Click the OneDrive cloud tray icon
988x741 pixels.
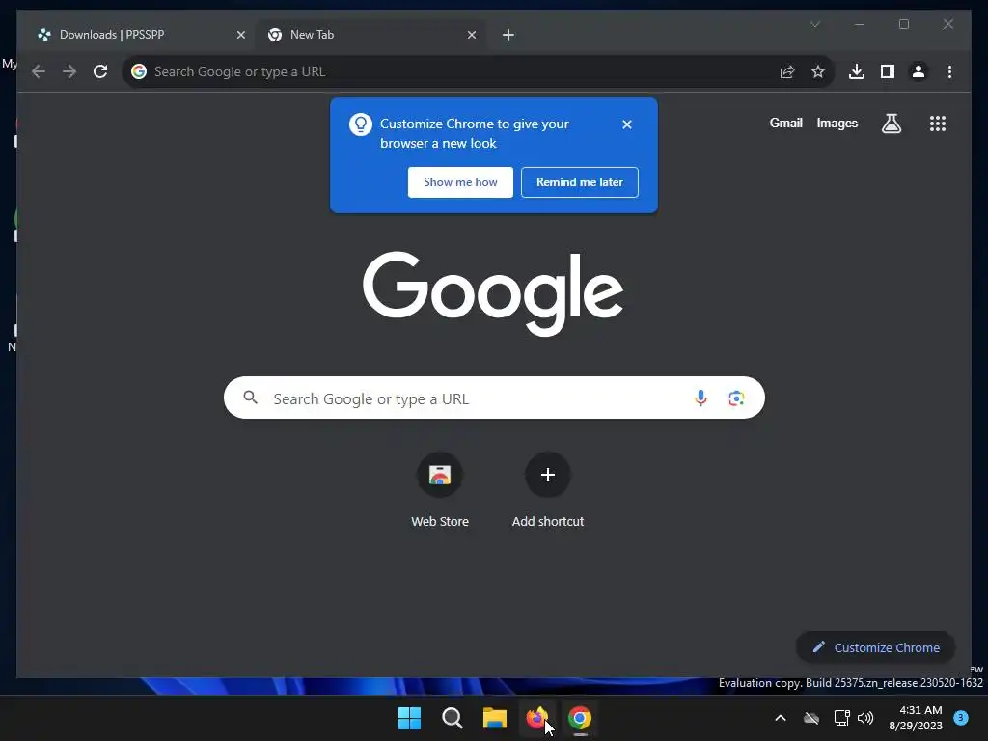tap(811, 718)
